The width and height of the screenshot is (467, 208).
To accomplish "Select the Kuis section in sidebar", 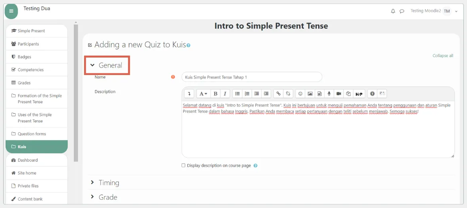I will [x=37, y=146].
